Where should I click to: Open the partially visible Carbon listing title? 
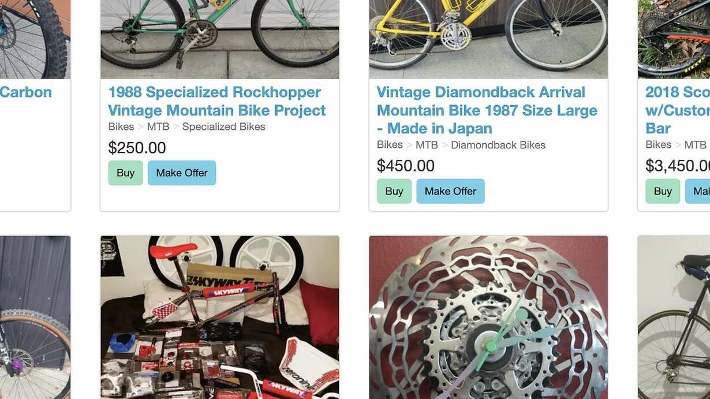tap(26, 92)
